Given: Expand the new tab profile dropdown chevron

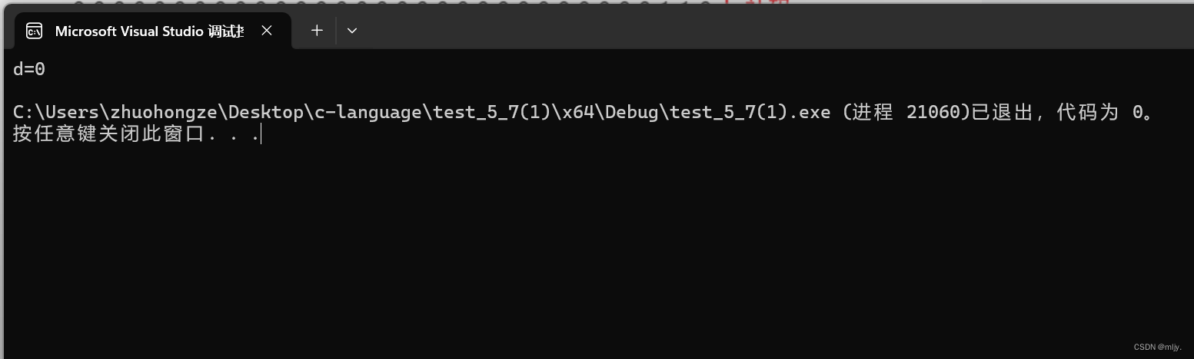Looking at the screenshot, I should pyautogui.click(x=352, y=31).
